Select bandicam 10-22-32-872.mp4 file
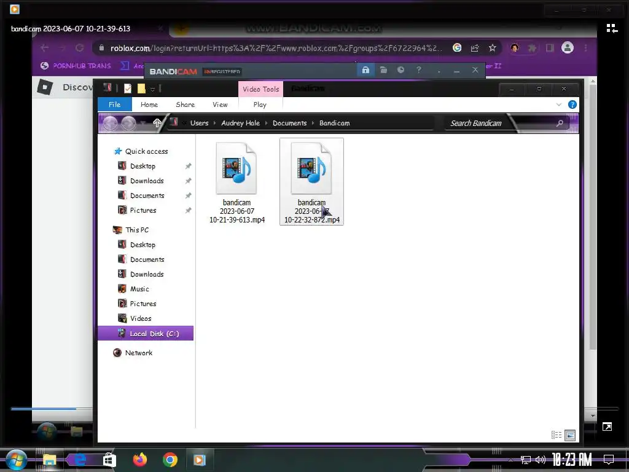 pyautogui.click(x=311, y=181)
